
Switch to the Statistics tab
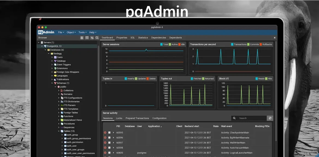(x=143, y=38)
